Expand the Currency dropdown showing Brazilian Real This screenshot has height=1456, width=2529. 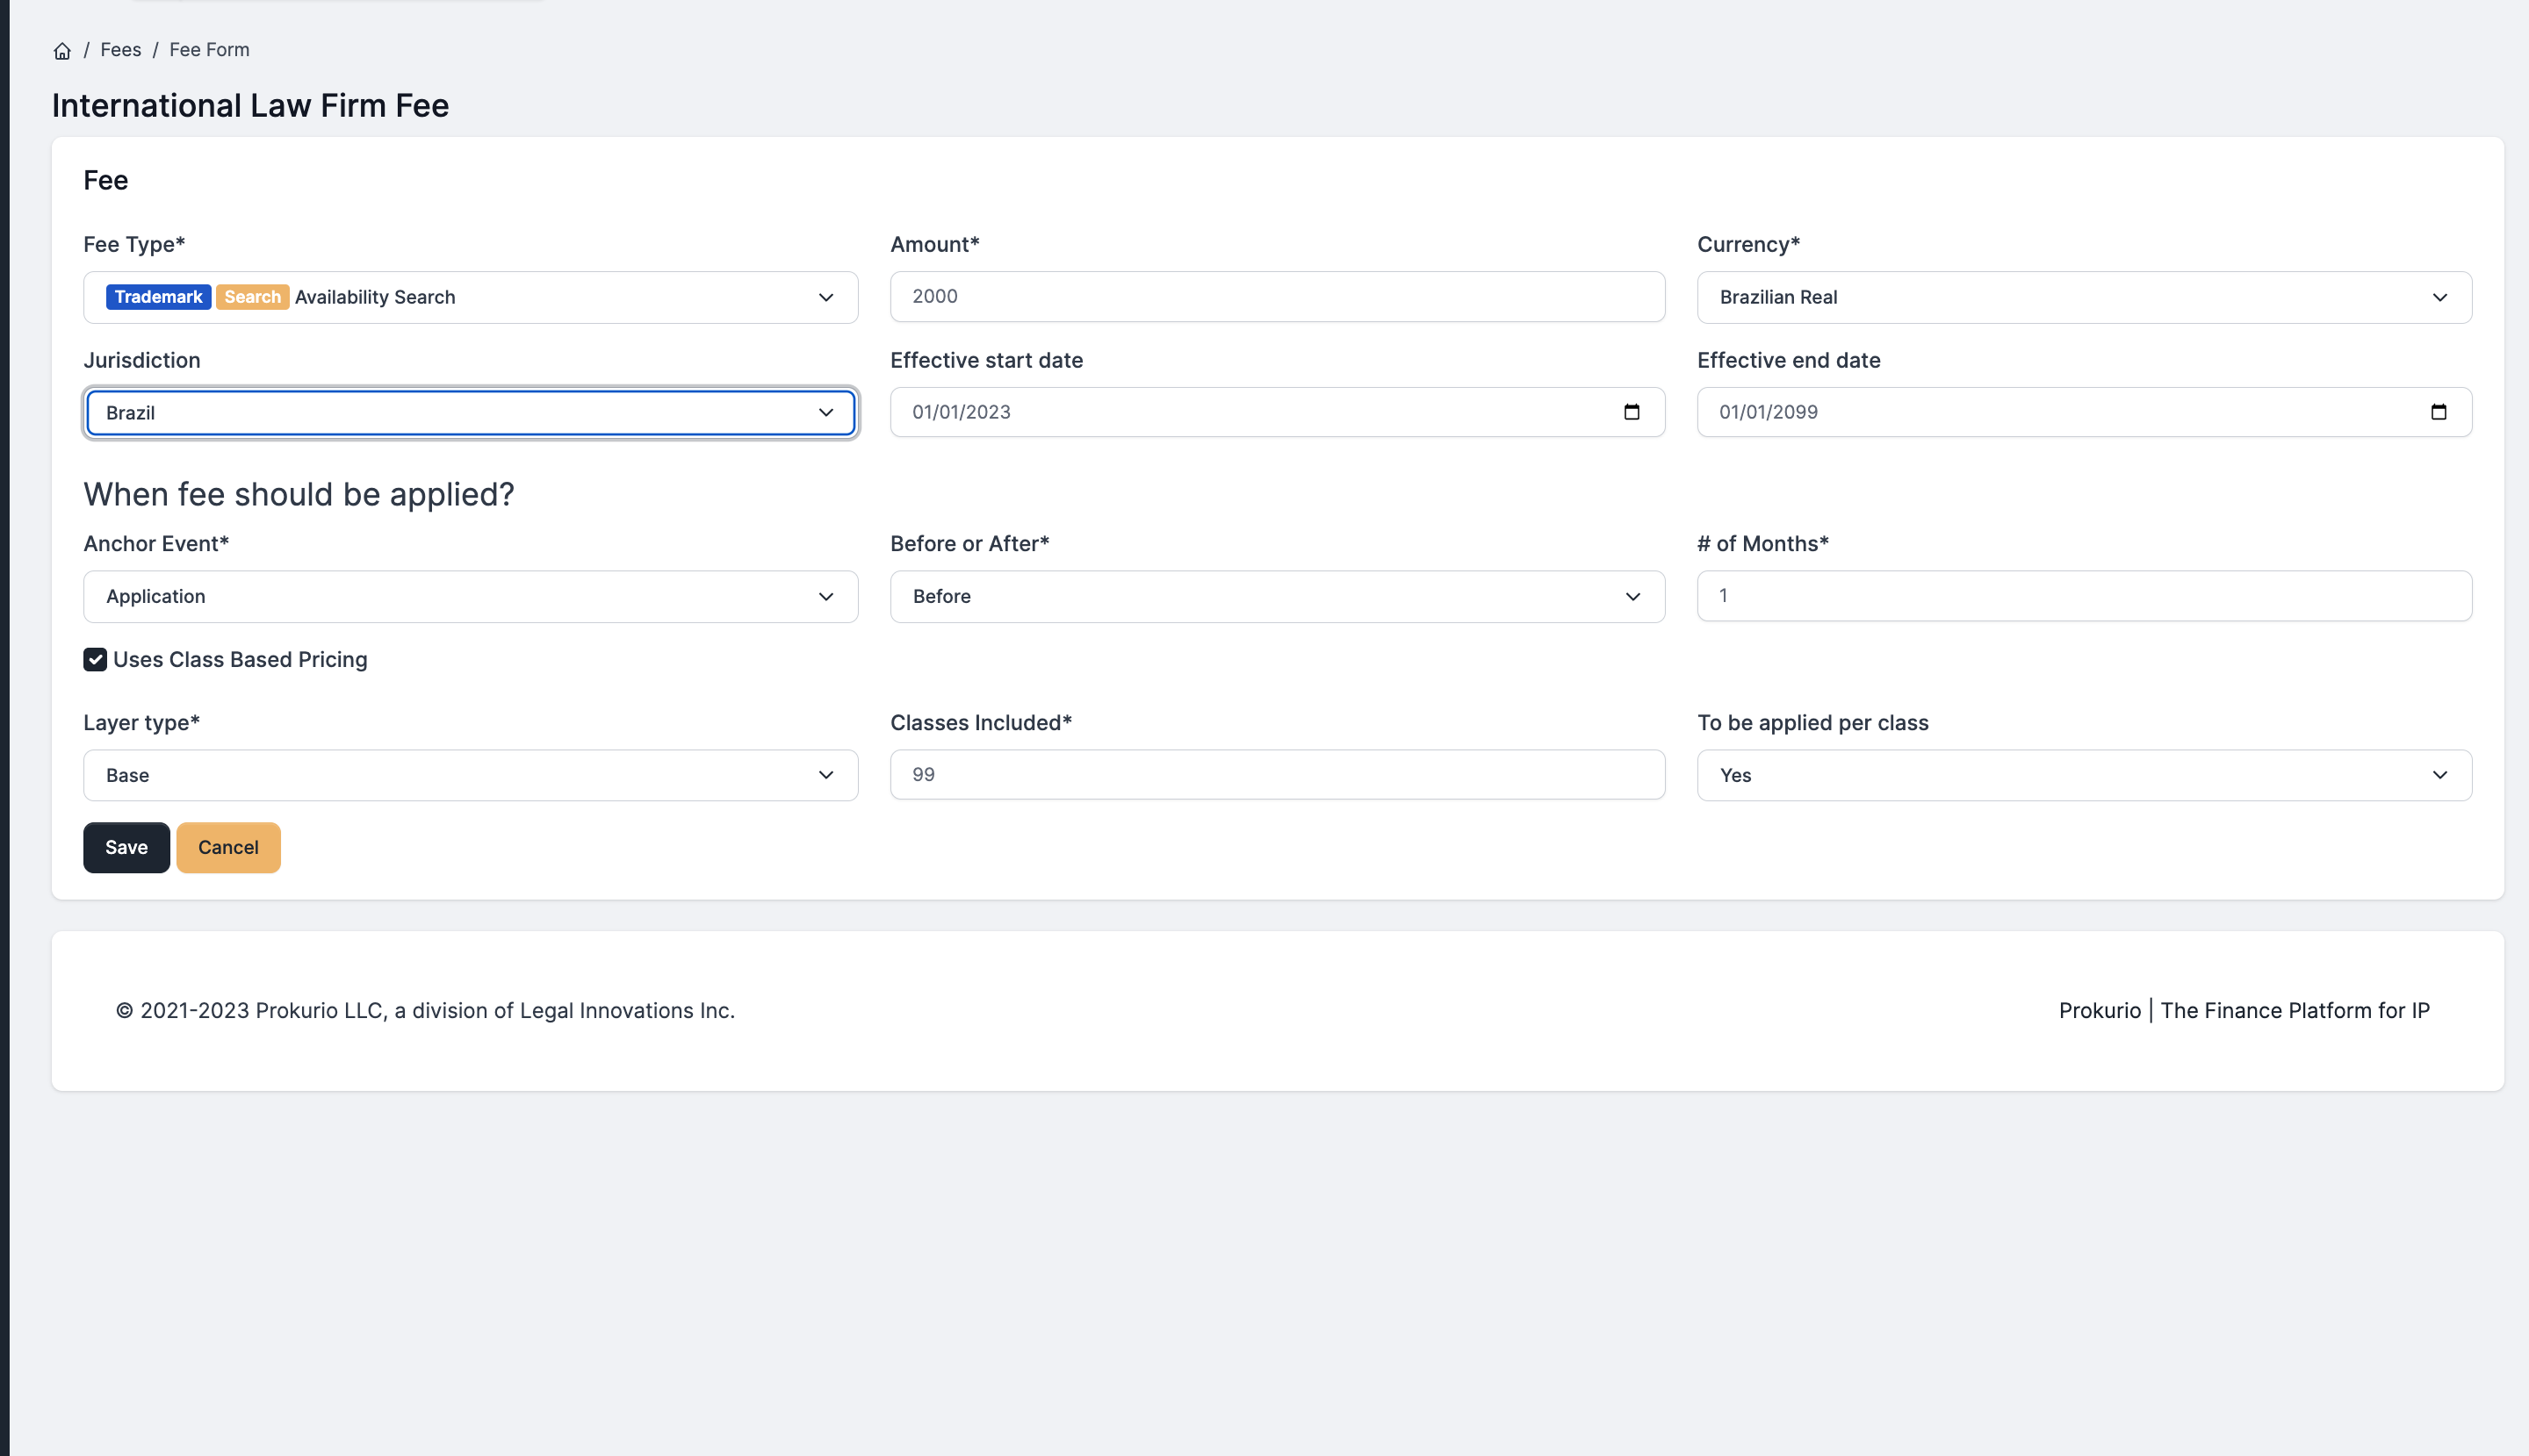click(2084, 297)
